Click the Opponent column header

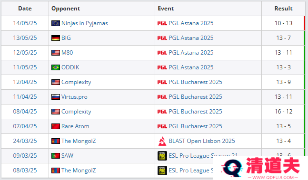(66, 9)
